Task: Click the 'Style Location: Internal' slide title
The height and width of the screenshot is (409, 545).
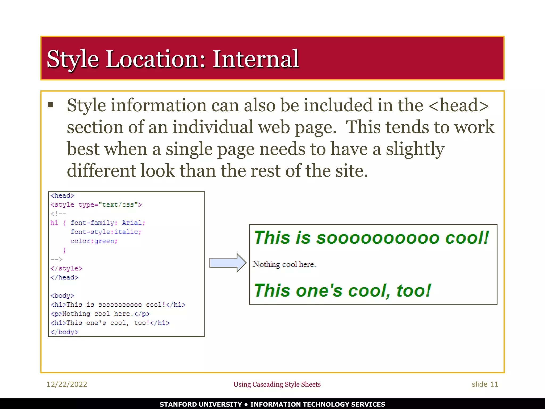Action: click(173, 59)
